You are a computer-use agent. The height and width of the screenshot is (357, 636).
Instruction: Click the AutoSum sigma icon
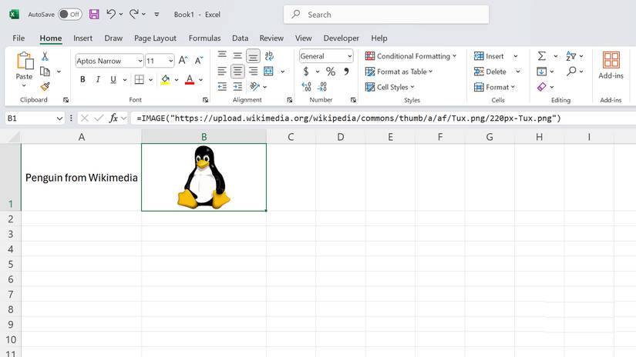point(541,56)
